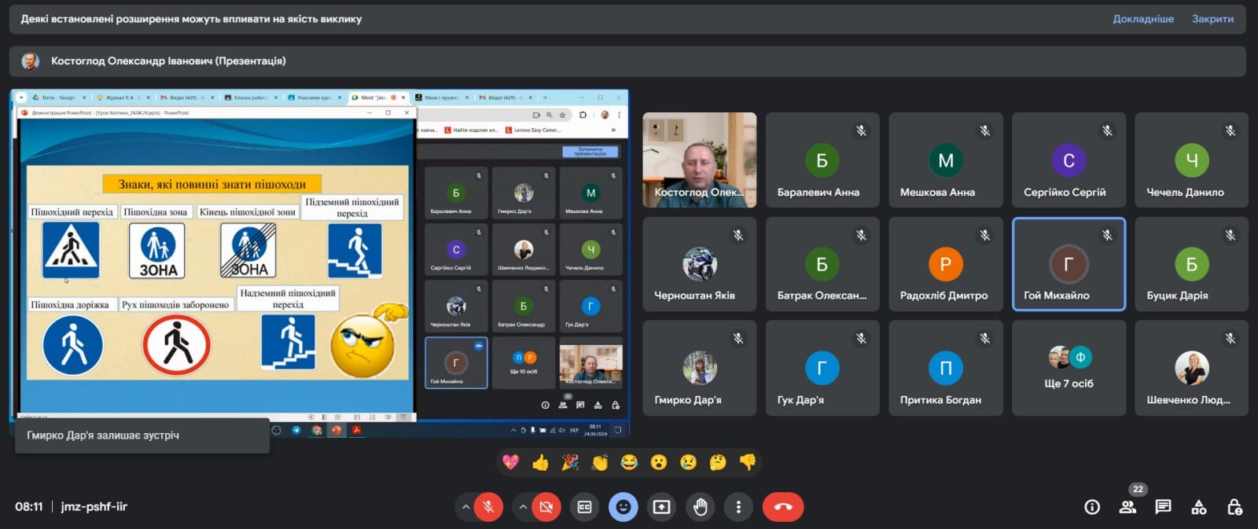Viewport: 1258px width, 529px height.
Task: Click Закрити to dismiss the notification banner
Action: coord(1212,19)
